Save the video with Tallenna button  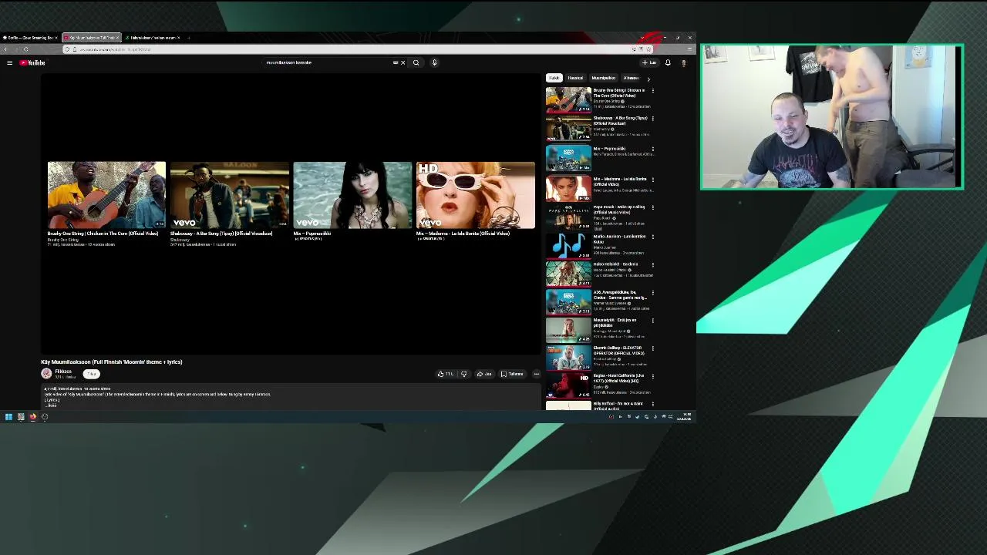(x=512, y=374)
